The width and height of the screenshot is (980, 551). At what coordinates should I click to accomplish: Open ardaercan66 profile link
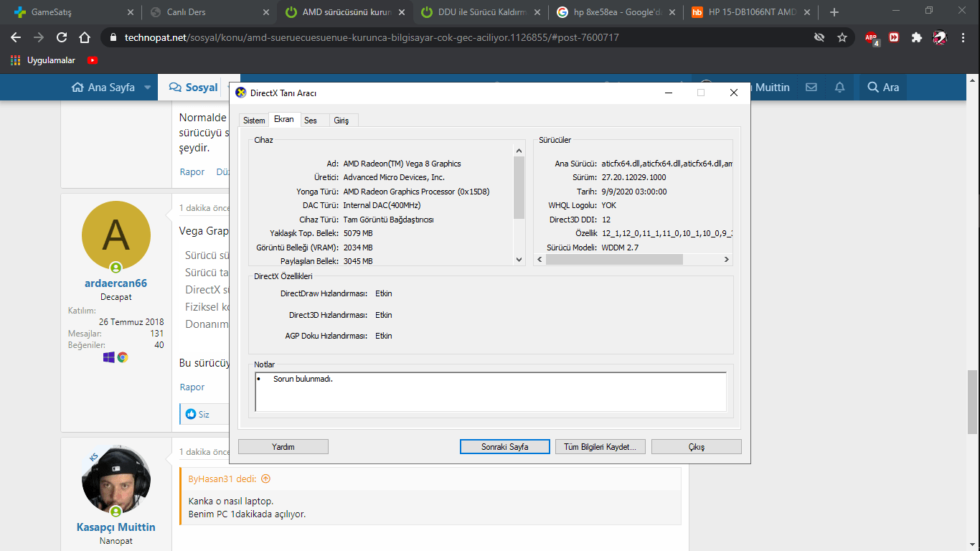pos(116,283)
